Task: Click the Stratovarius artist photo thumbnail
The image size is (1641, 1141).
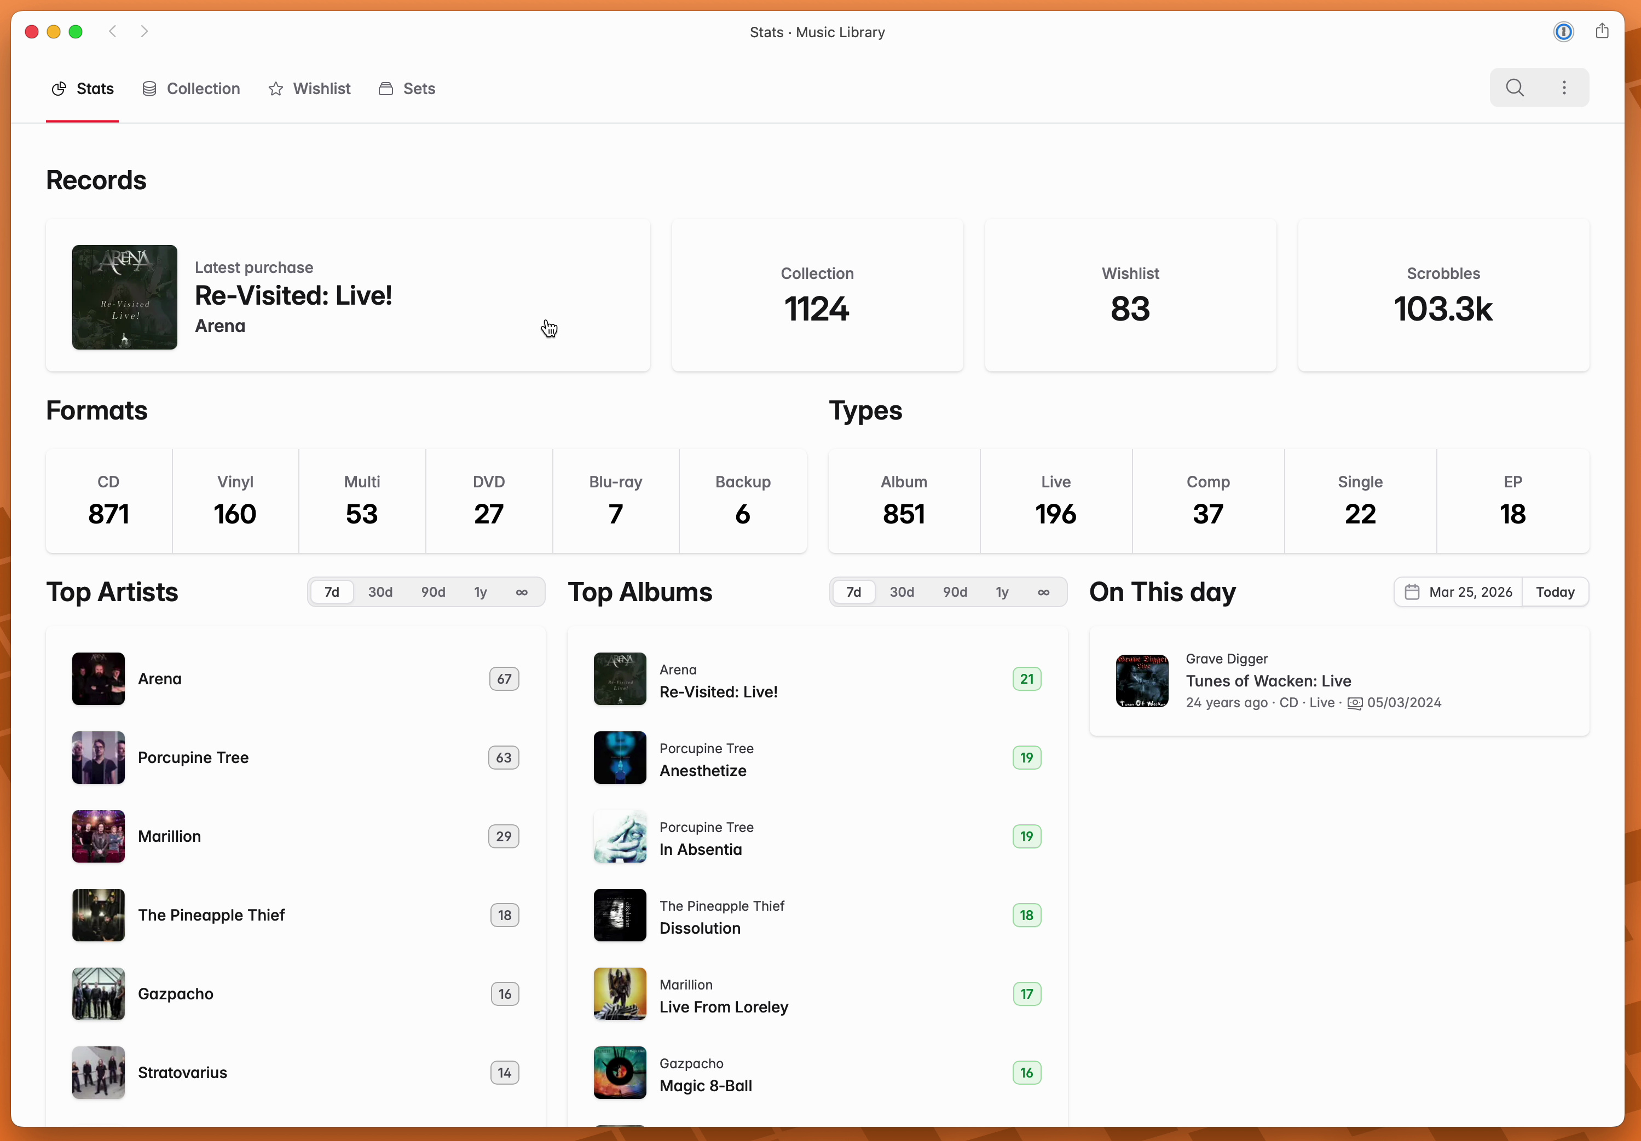Action: (98, 1073)
